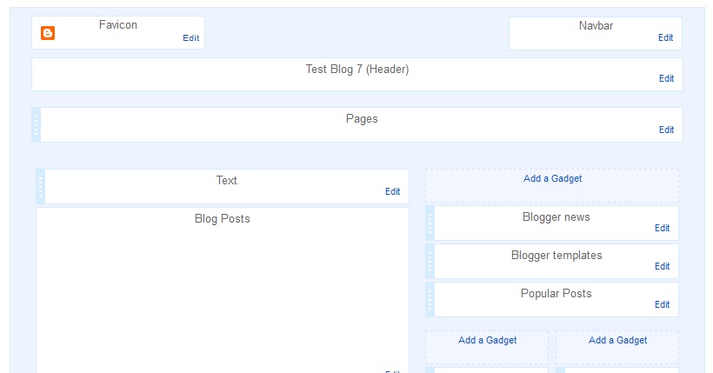Edit the Pages gadget
The width and height of the screenshot is (713, 373).
pos(666,130)
